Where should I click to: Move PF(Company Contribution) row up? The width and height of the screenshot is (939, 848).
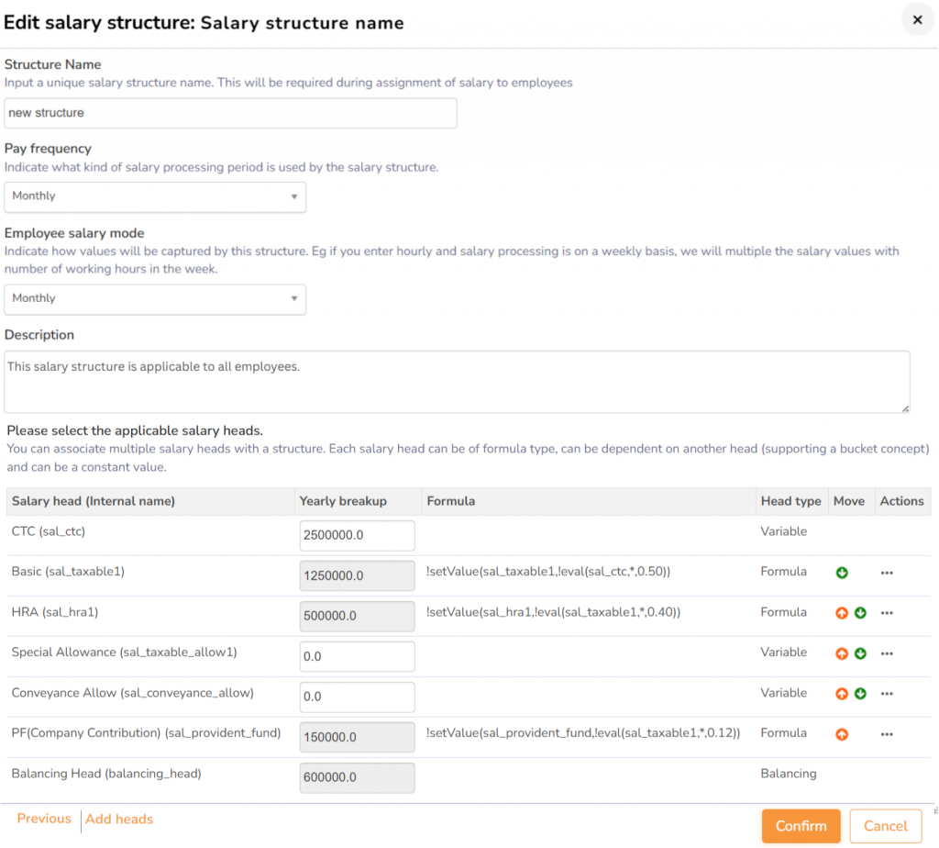pyautogui.click(x=842, y=734)
